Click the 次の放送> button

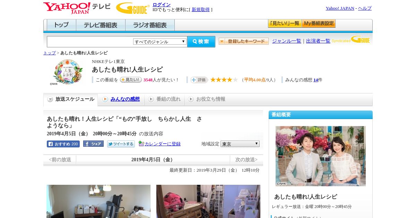click(246, 160)
